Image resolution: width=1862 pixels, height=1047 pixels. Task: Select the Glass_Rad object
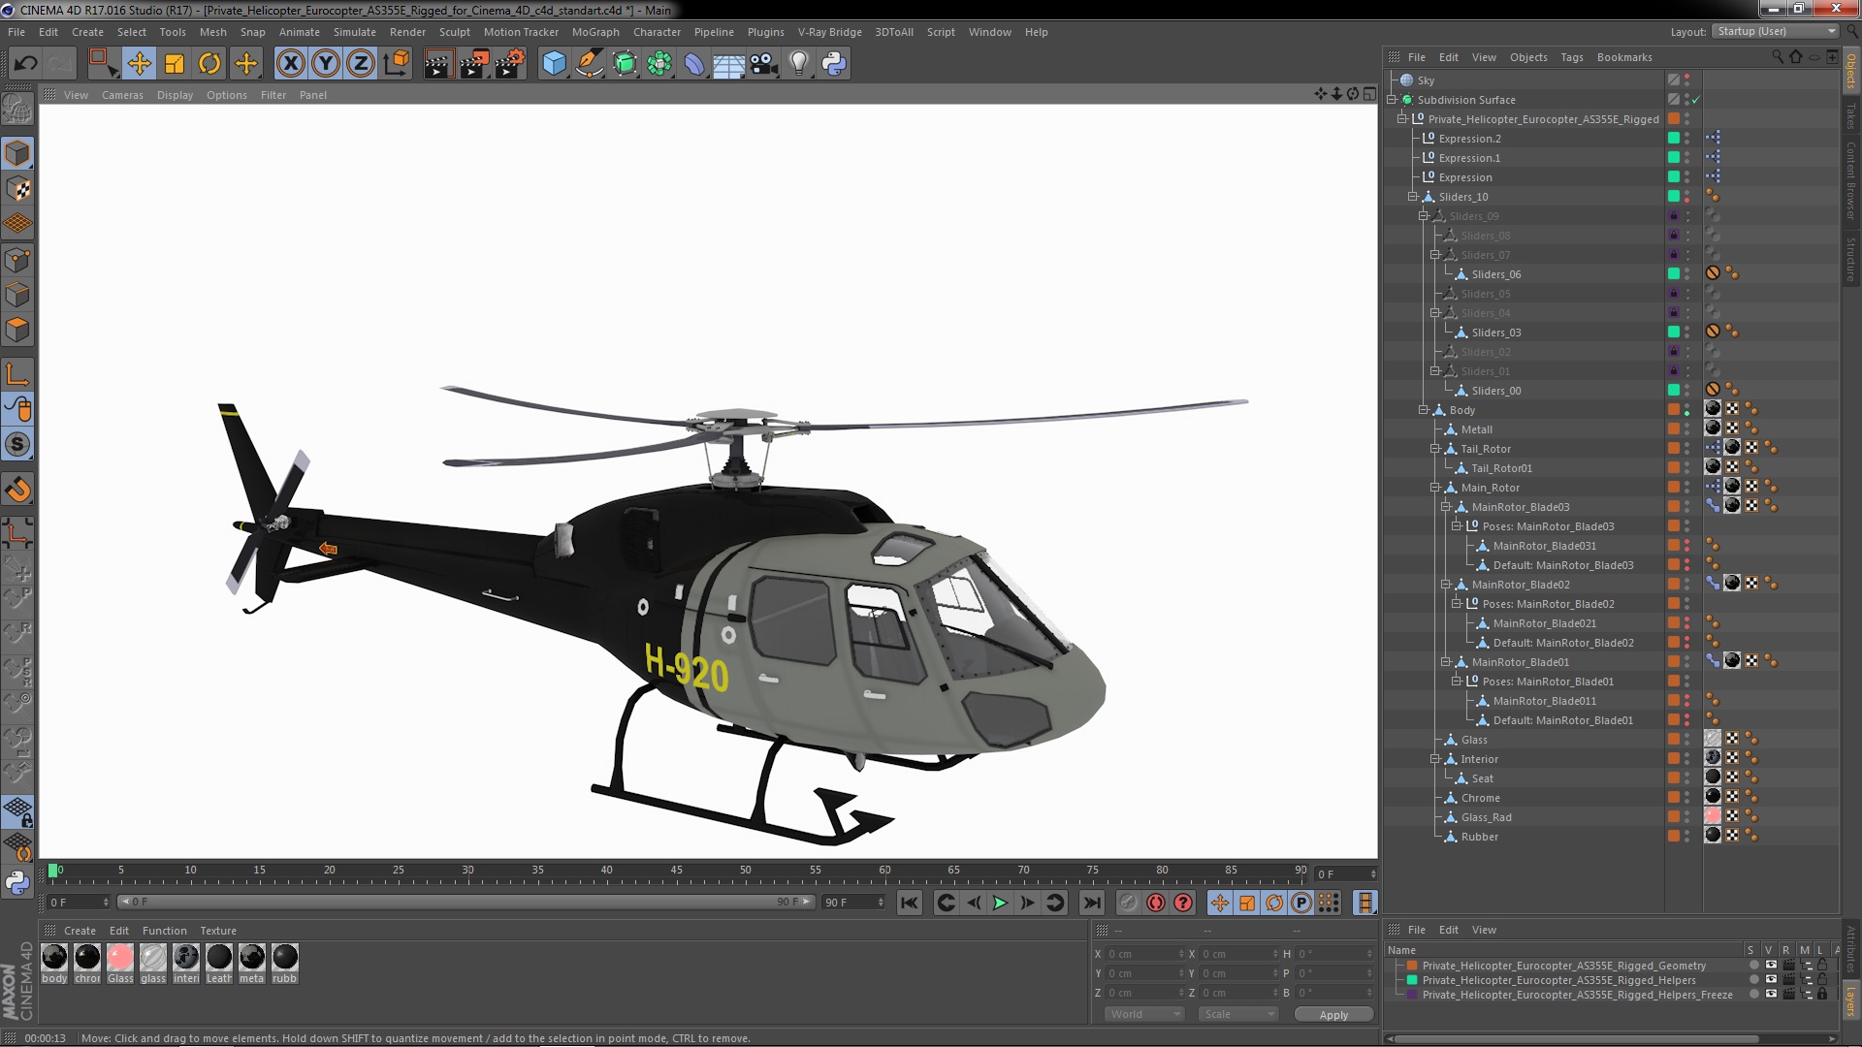point(1486,817)
